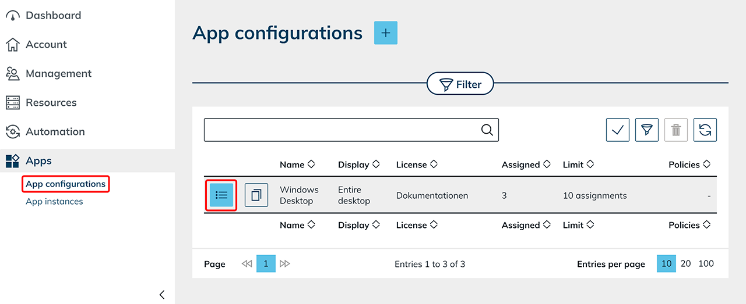The width and height of the screenshot is (746, 304).
Task: Click the duplicate icon for Windows Desktop
Action: [256, 195]
